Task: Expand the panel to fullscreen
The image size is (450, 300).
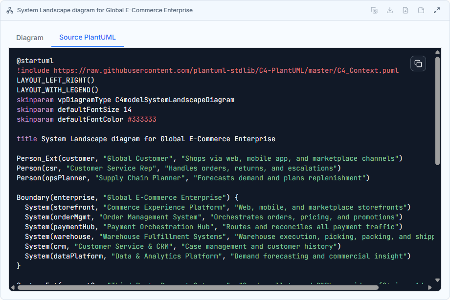Action: click(436, 10)
